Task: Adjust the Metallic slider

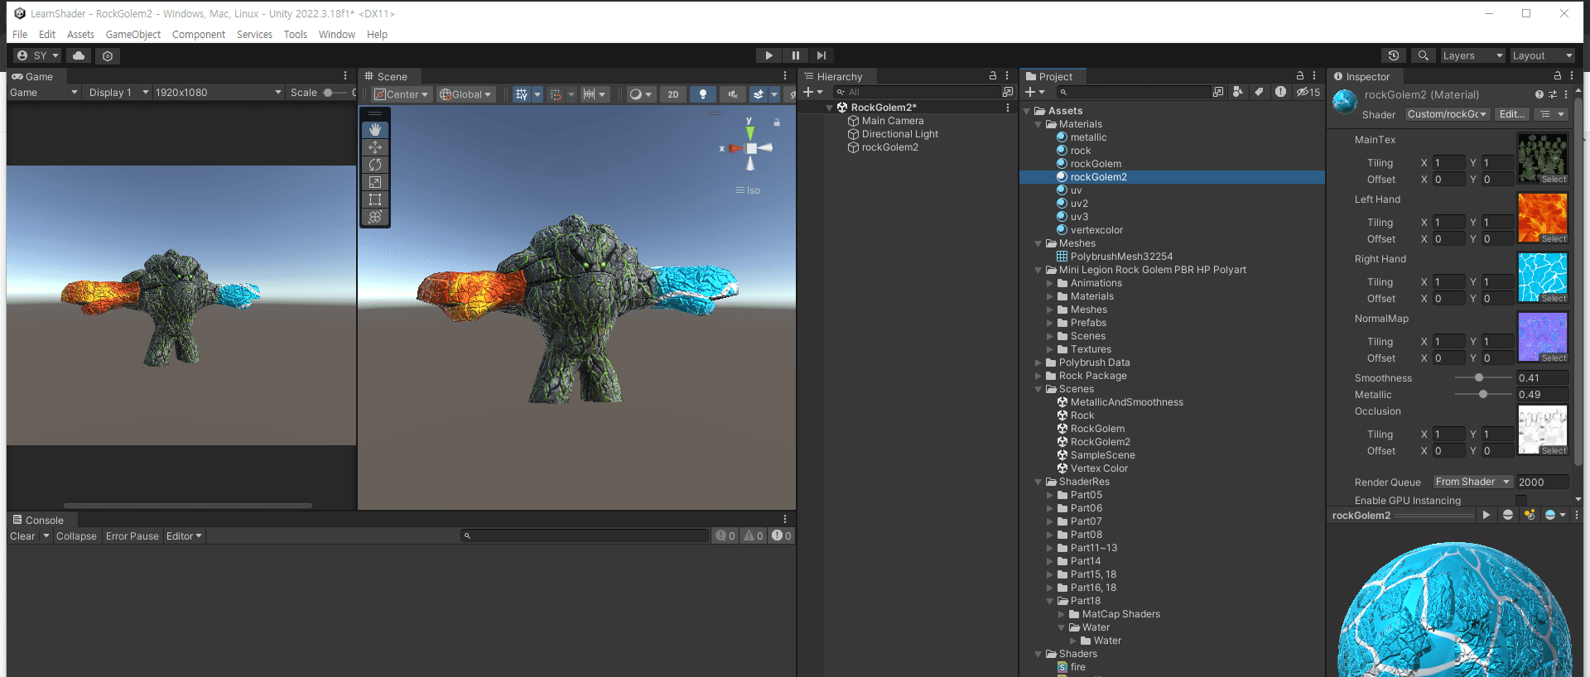Action: (1484, 395)
